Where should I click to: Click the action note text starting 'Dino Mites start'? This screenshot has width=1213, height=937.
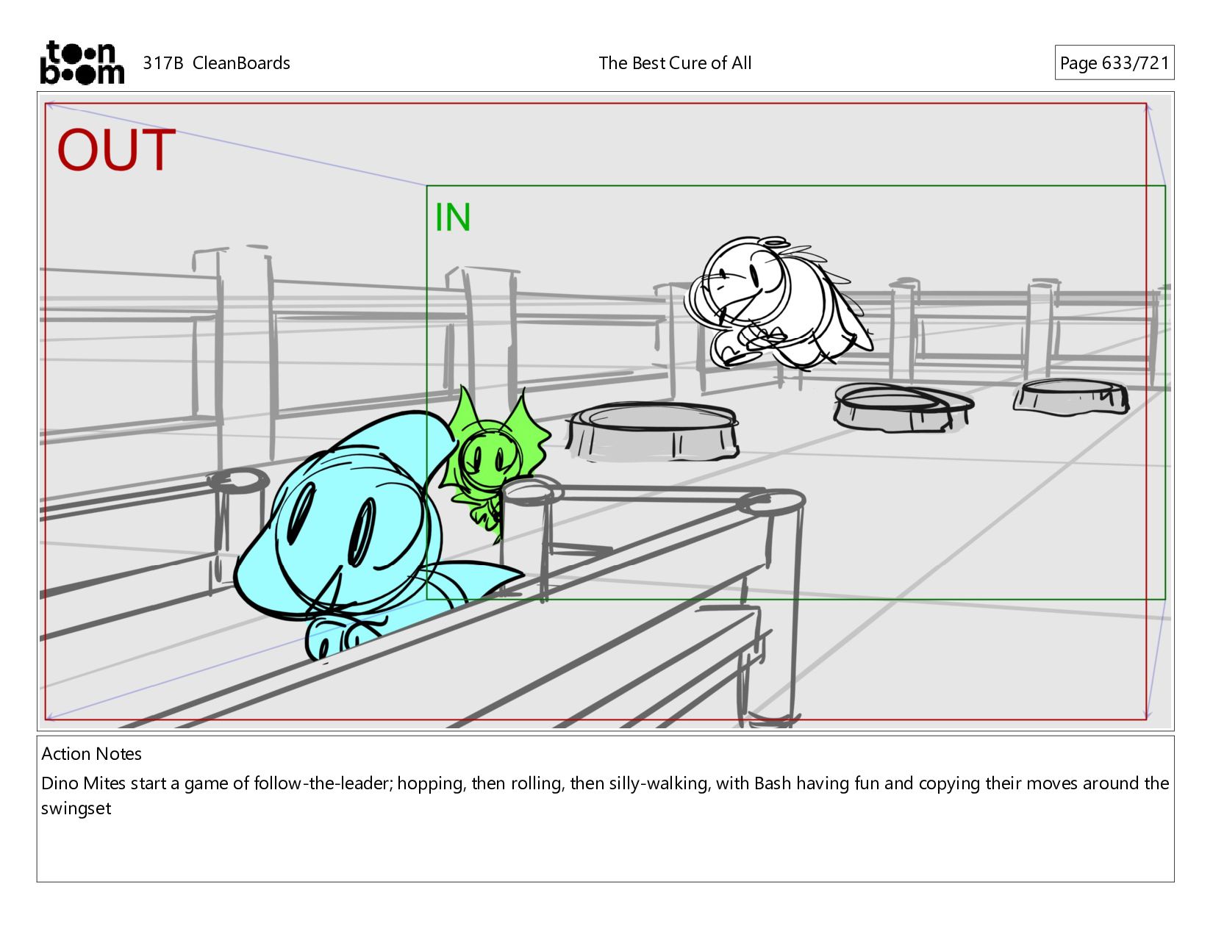coord(605,796)
